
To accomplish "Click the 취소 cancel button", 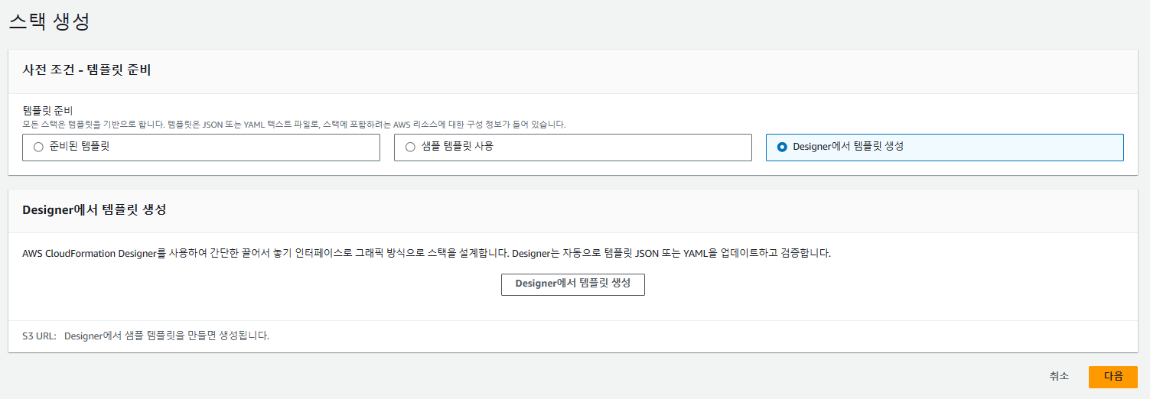I will pos(1059,376).
